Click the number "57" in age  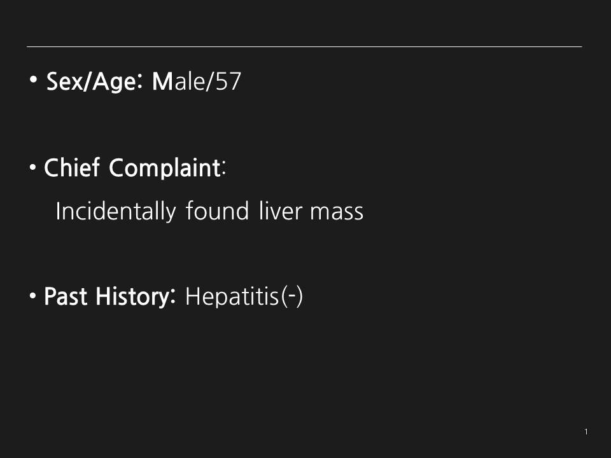click(x=228, y=81)
